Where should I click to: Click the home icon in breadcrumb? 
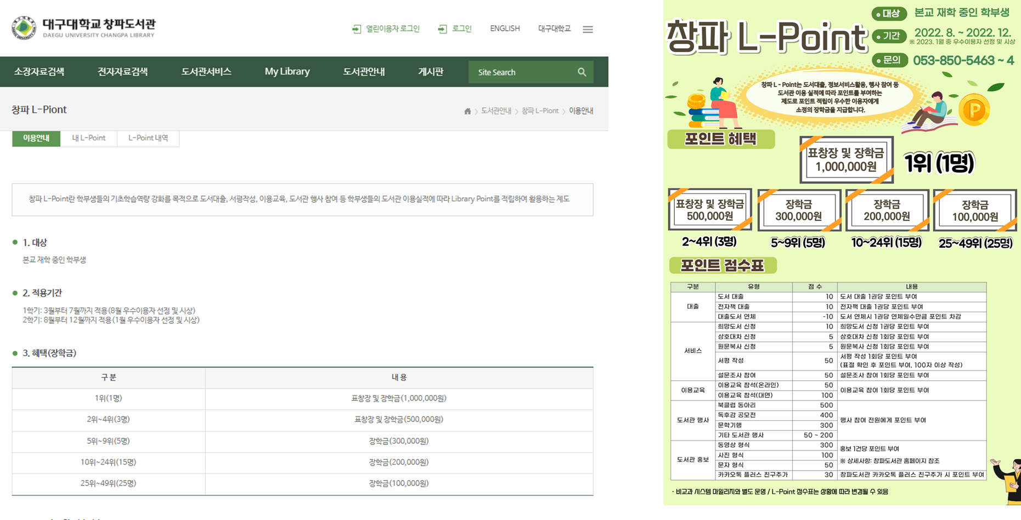[467, 111]
